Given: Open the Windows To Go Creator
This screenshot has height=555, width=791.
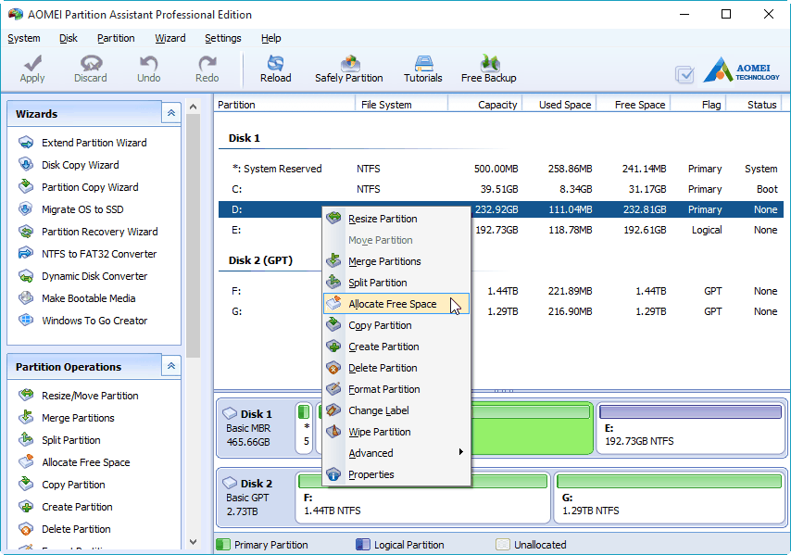Looking at the screenshot, I should tap(94, 321).
